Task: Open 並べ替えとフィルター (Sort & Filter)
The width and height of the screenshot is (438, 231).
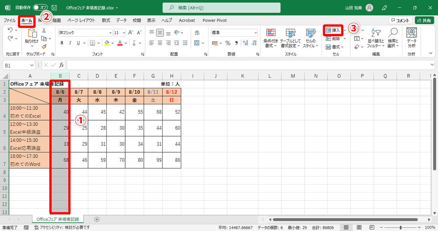Action: tap(375, 38)
